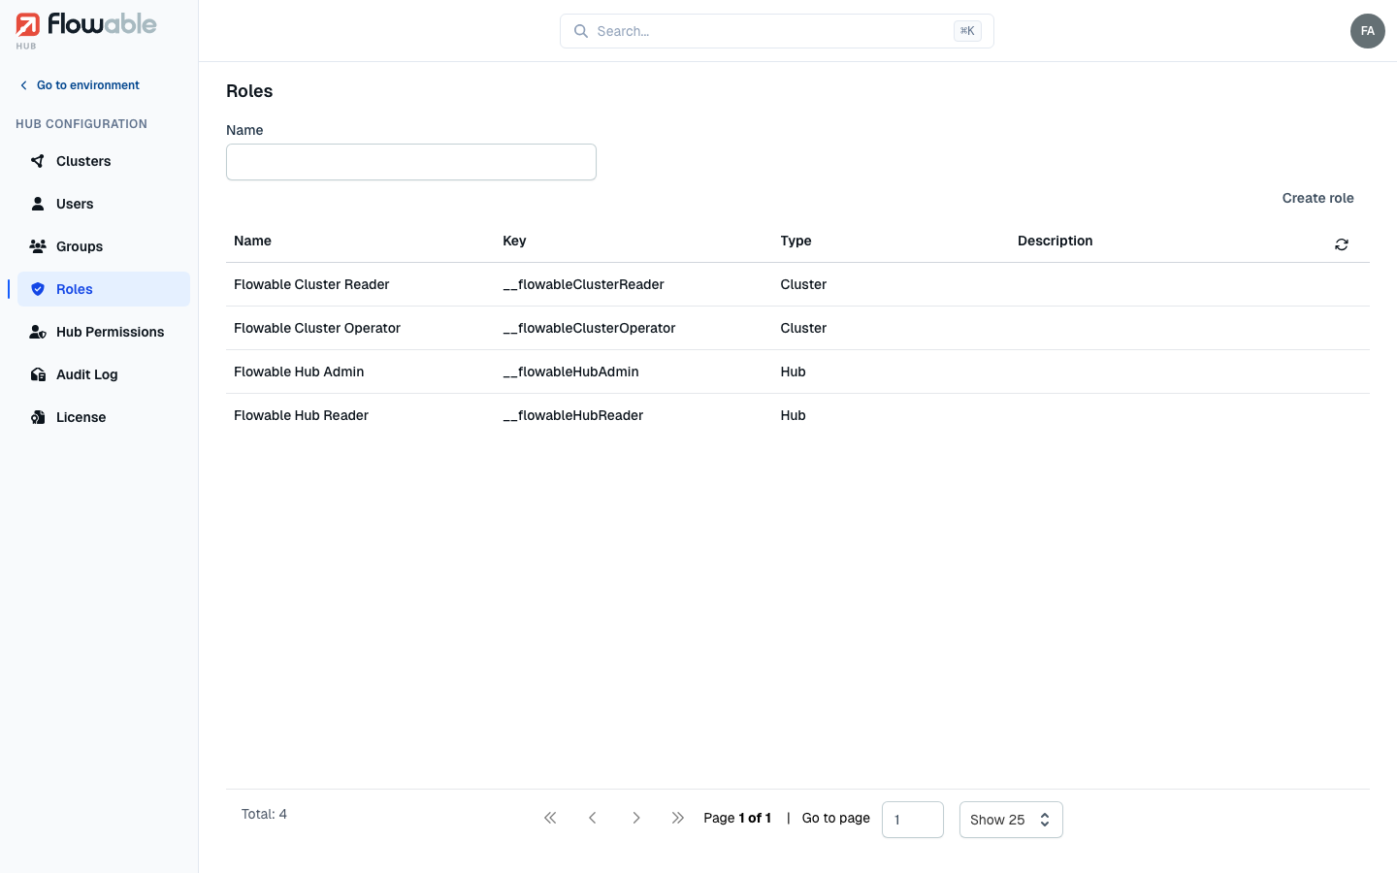This screenshot has height=873, width=1397.
Task: Click the Clusters sidebar icon
Action: coord(38,161)
